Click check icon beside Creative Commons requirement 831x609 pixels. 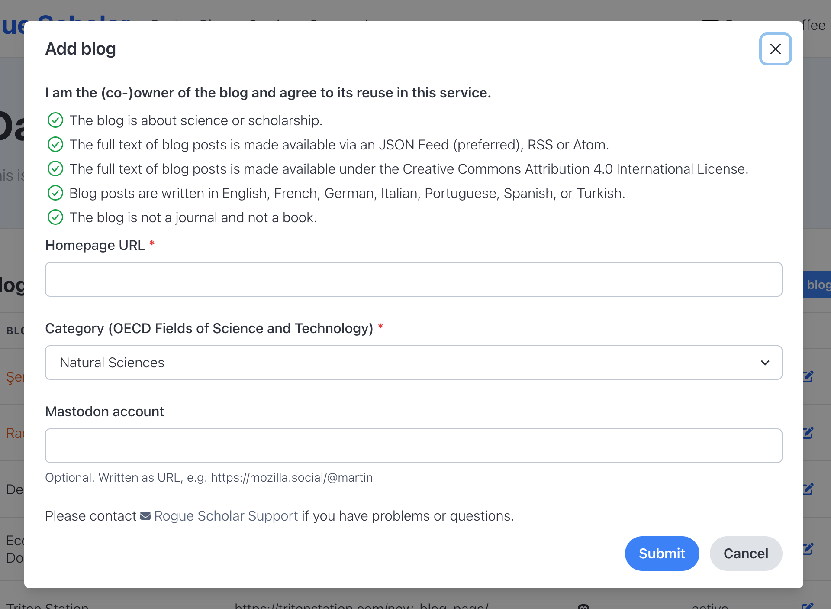tap(55, 168)
